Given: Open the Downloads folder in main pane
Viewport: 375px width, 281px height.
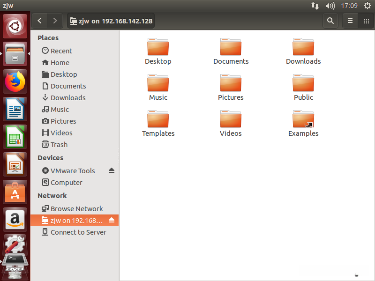Looking at the screenshot, I should click(303, 52).
